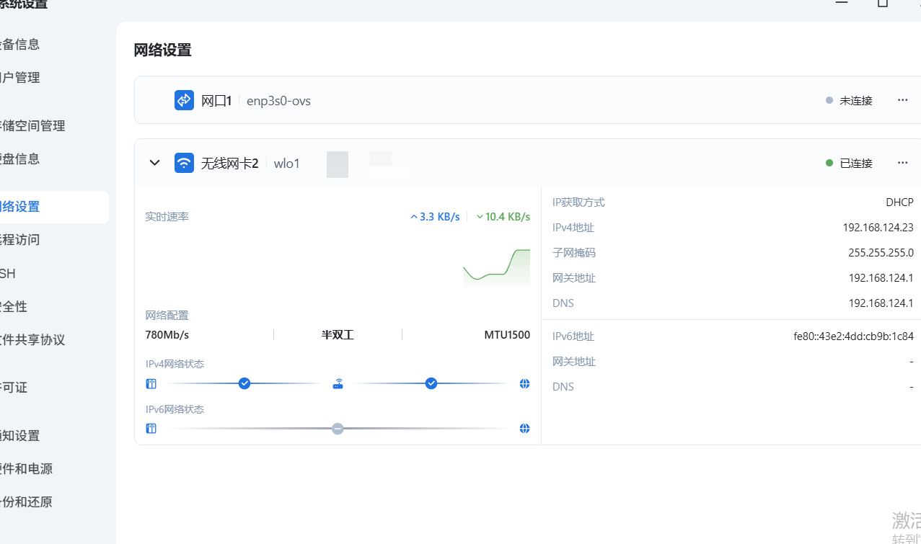Viewport: 921px width, 544px height.
Task: Click the router icon in IPv4网络状态
Action: 338,384
